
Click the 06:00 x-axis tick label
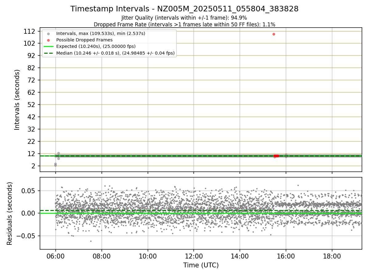(x=55, y=256)
